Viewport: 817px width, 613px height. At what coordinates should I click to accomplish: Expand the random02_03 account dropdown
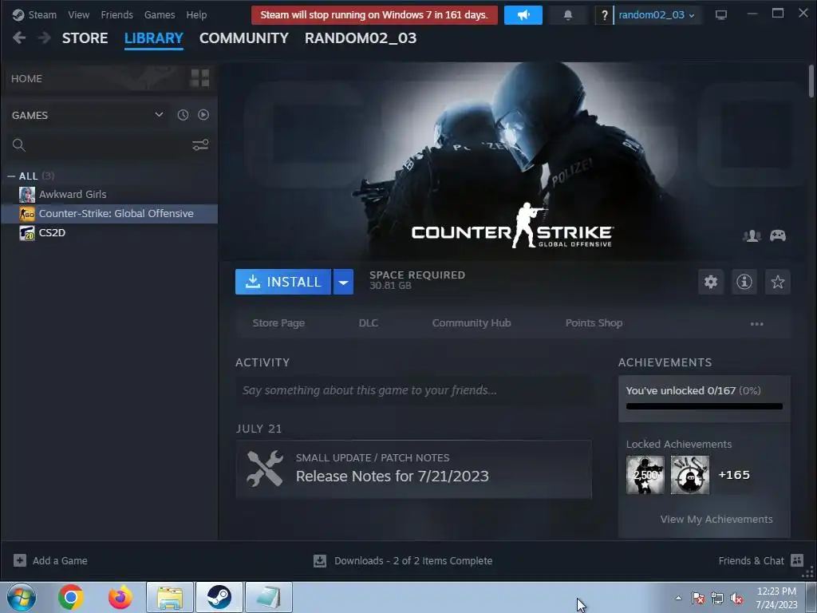[657, 15]
